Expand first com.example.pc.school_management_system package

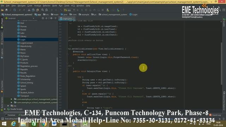point(11,99)
